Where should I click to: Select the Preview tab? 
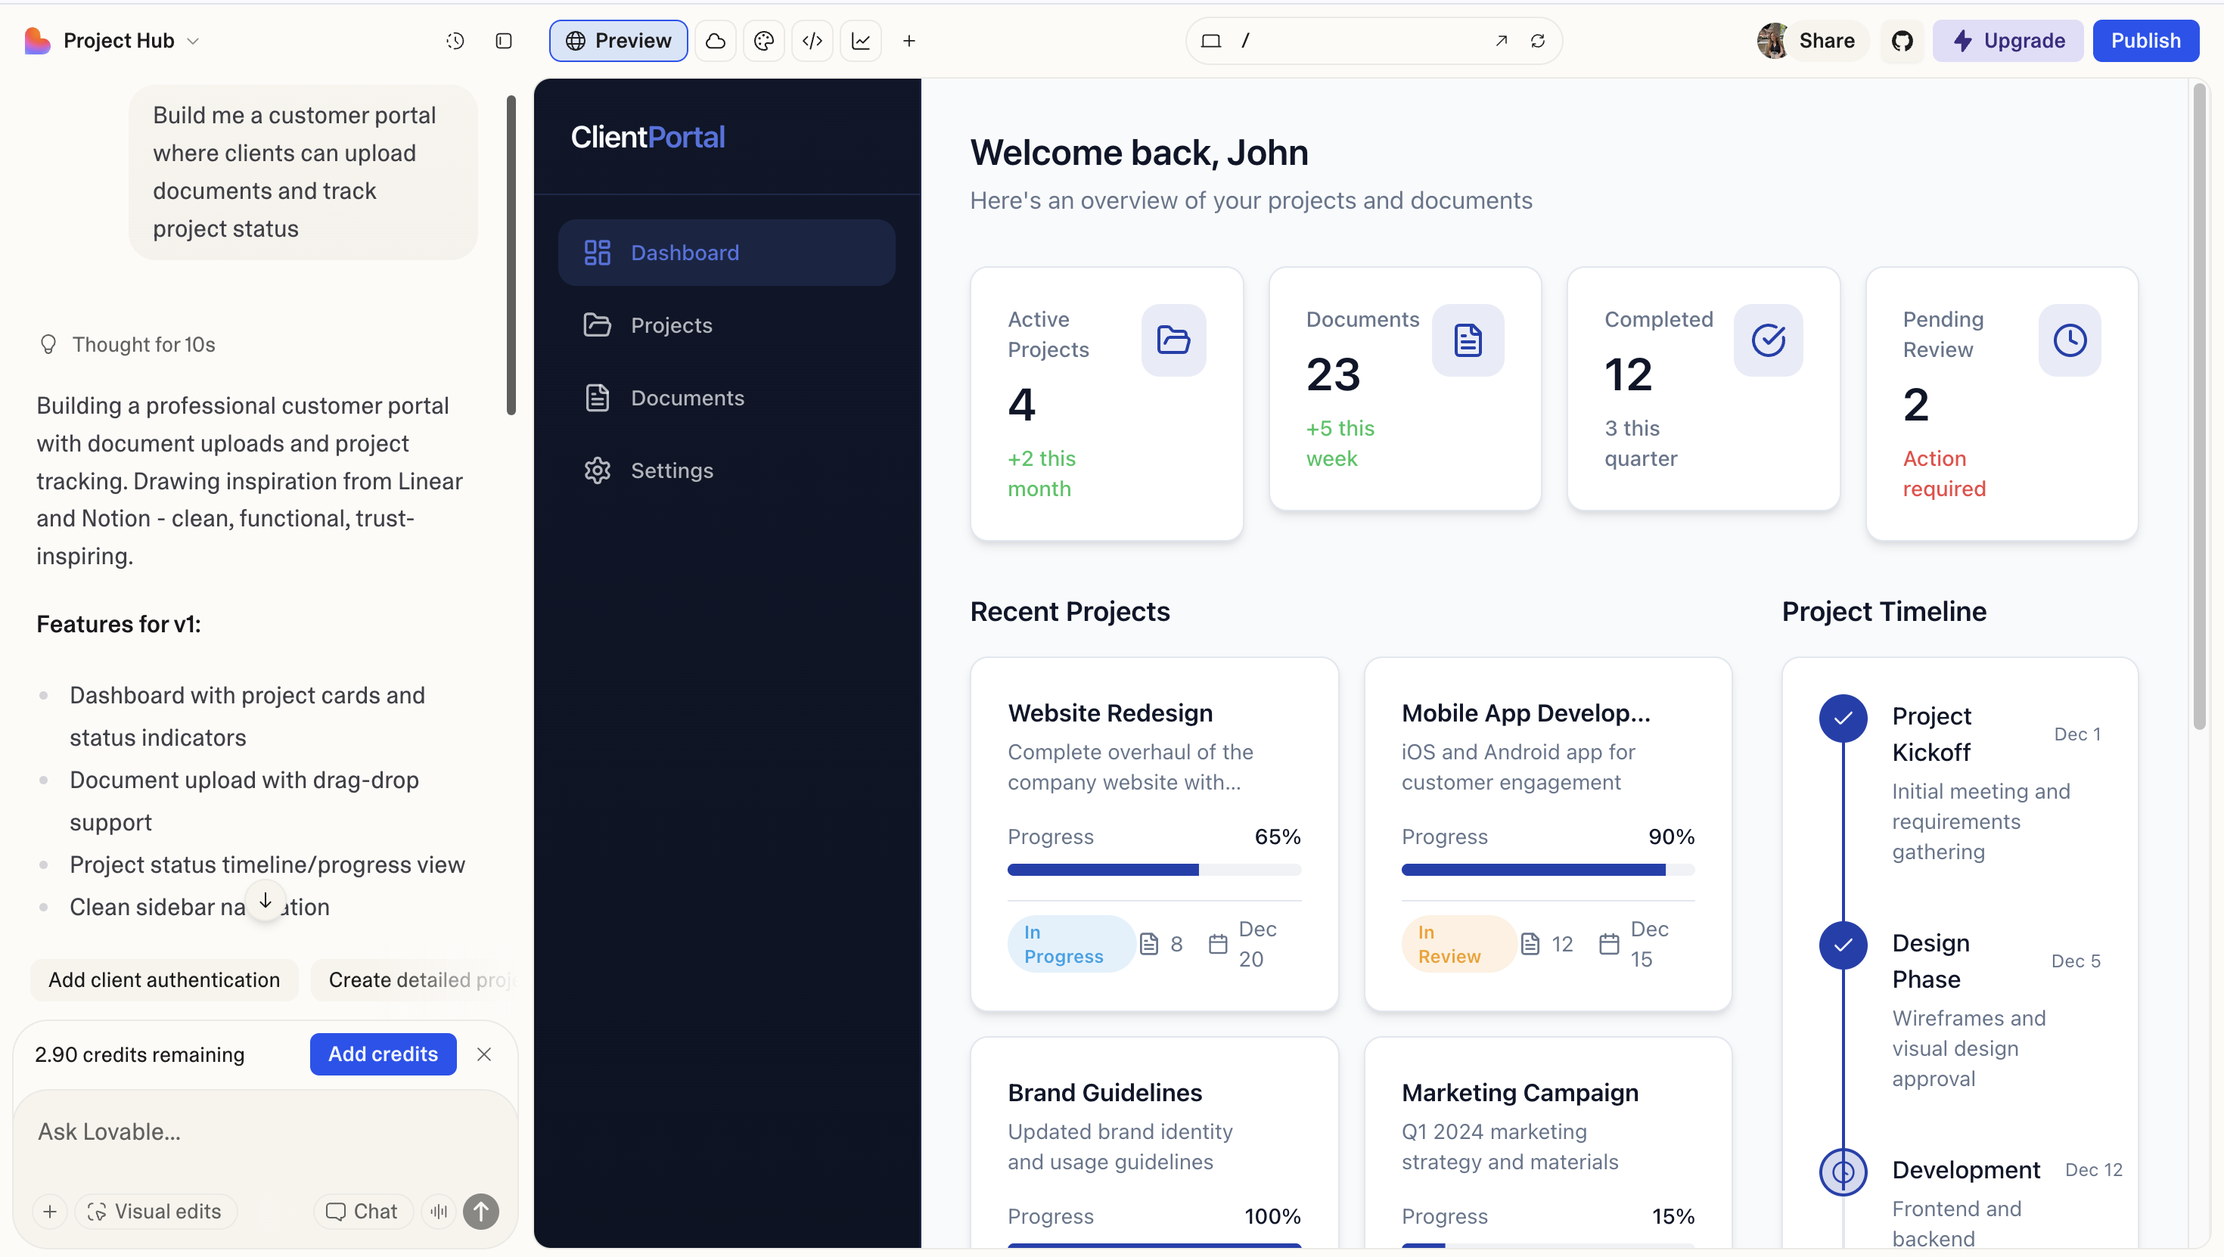pos(618,41)
